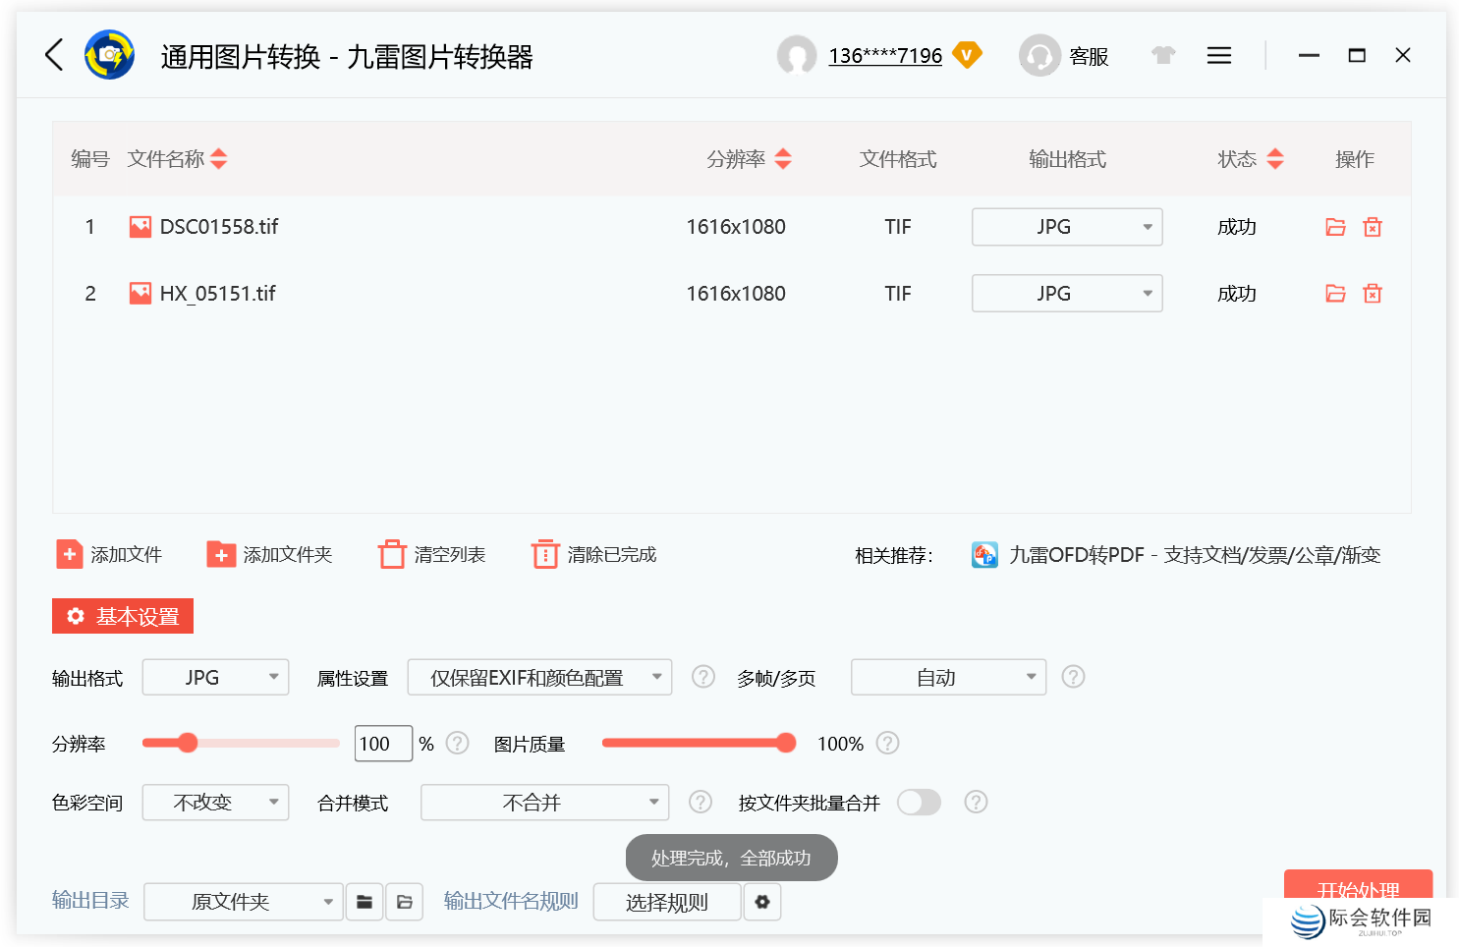Open the hamburger menu at top right
1459x947 pixels.
coord(1218,55)
